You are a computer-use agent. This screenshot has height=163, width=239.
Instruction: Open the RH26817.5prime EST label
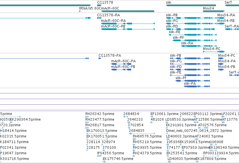(x=100, y=125)
